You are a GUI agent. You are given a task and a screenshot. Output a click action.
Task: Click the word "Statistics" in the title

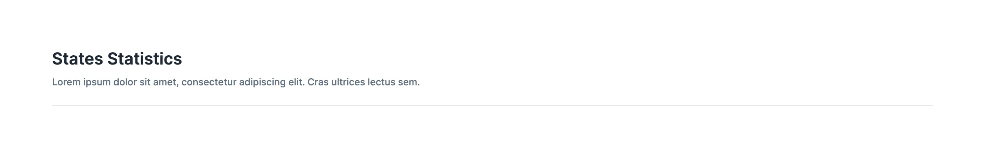coord(144,59)
